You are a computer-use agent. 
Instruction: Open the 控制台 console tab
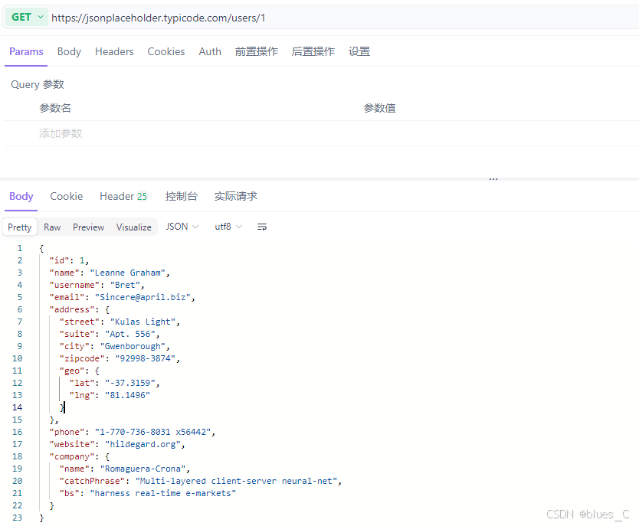coord(182,196)
